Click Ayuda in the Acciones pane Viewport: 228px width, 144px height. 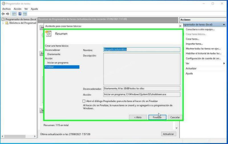[x=189, y=73]
